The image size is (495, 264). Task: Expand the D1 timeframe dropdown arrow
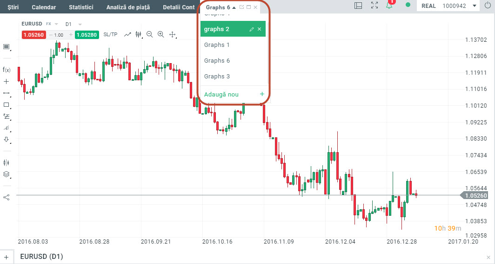[80, 24]
